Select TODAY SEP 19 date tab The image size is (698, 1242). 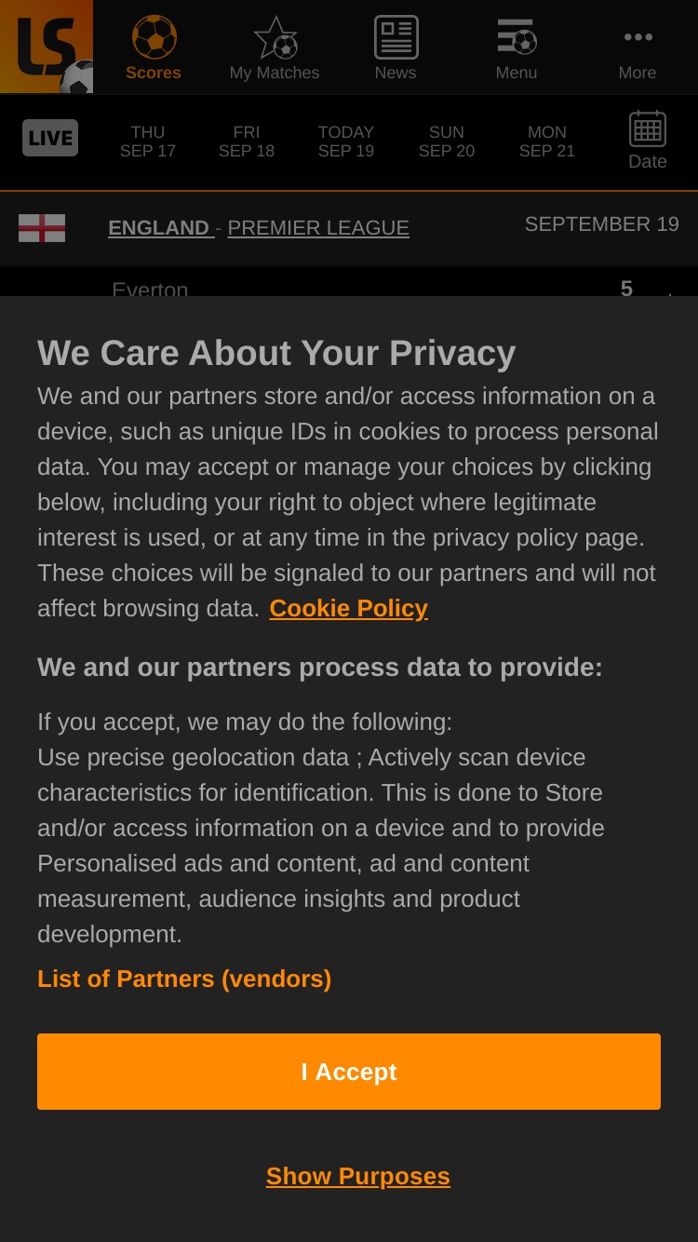346,142
